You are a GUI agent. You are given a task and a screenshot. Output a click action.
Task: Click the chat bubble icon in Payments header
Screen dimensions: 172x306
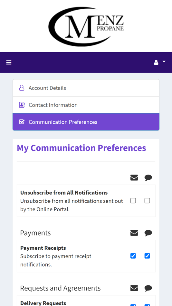click(148, 233)
